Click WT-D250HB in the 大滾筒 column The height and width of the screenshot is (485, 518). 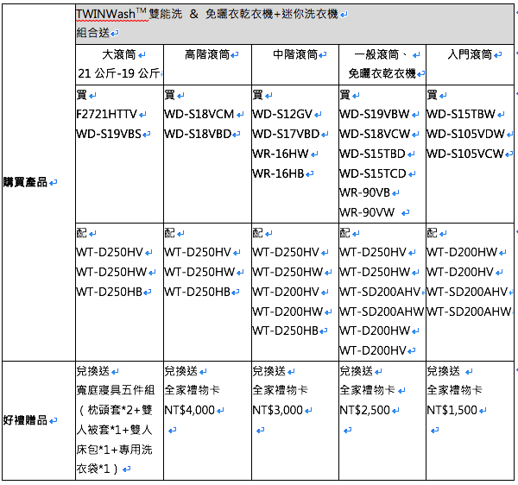coord(109,293)
